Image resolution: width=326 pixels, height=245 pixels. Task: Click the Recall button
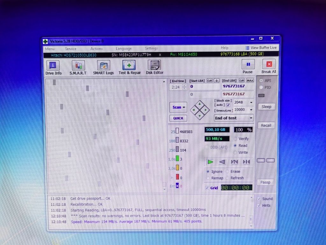pos(266,125)
